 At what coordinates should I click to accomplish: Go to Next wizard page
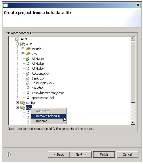coord(81,154)
